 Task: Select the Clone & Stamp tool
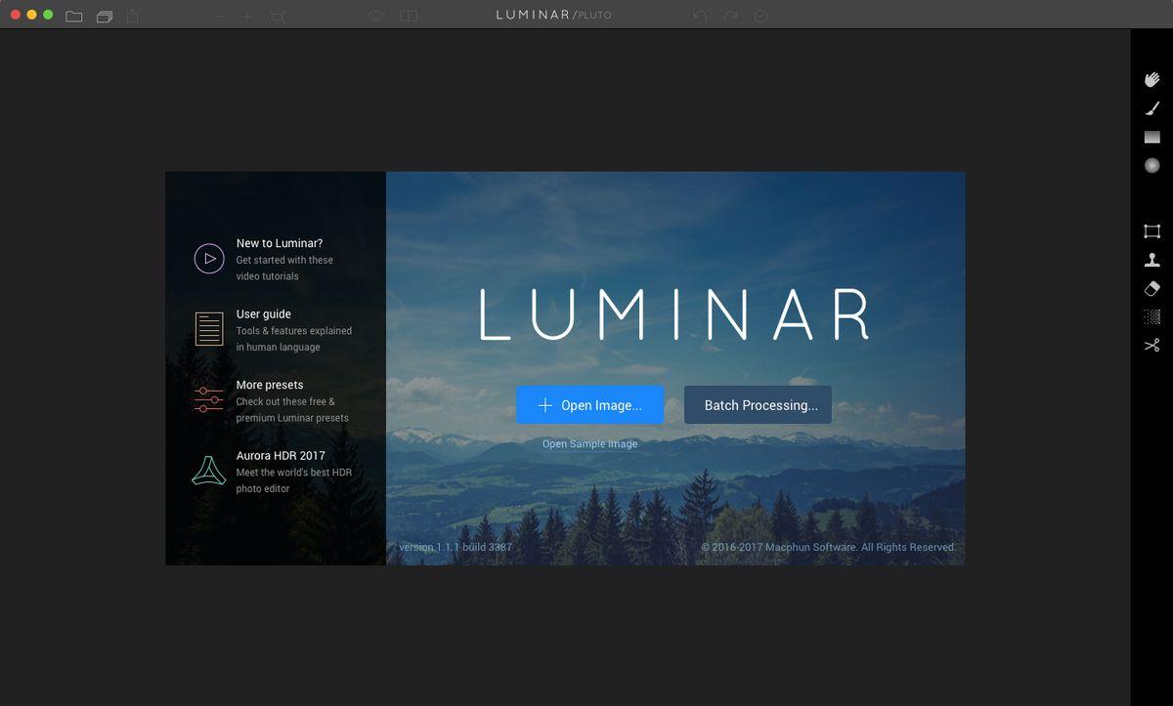1152,260
